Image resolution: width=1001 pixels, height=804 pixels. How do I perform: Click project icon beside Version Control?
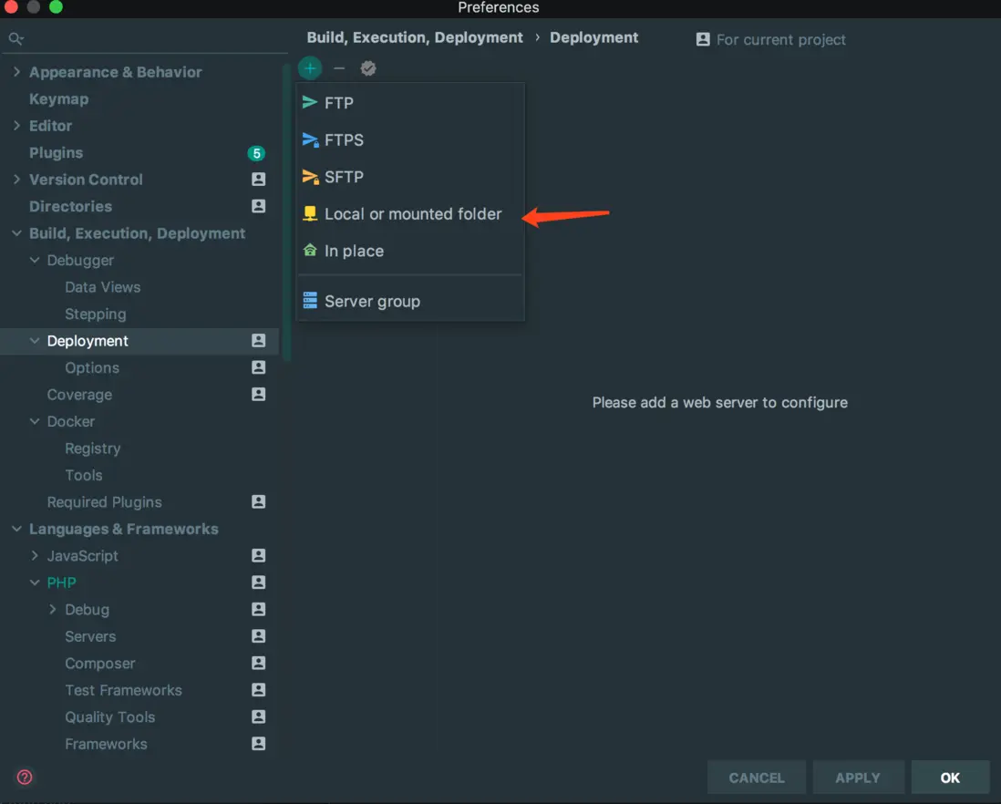point(259,180)
